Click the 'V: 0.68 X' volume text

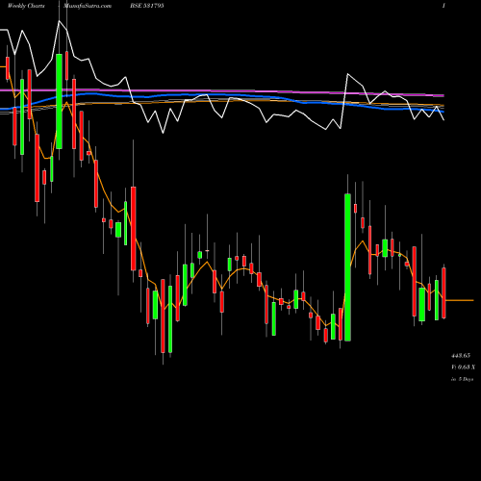464,367
